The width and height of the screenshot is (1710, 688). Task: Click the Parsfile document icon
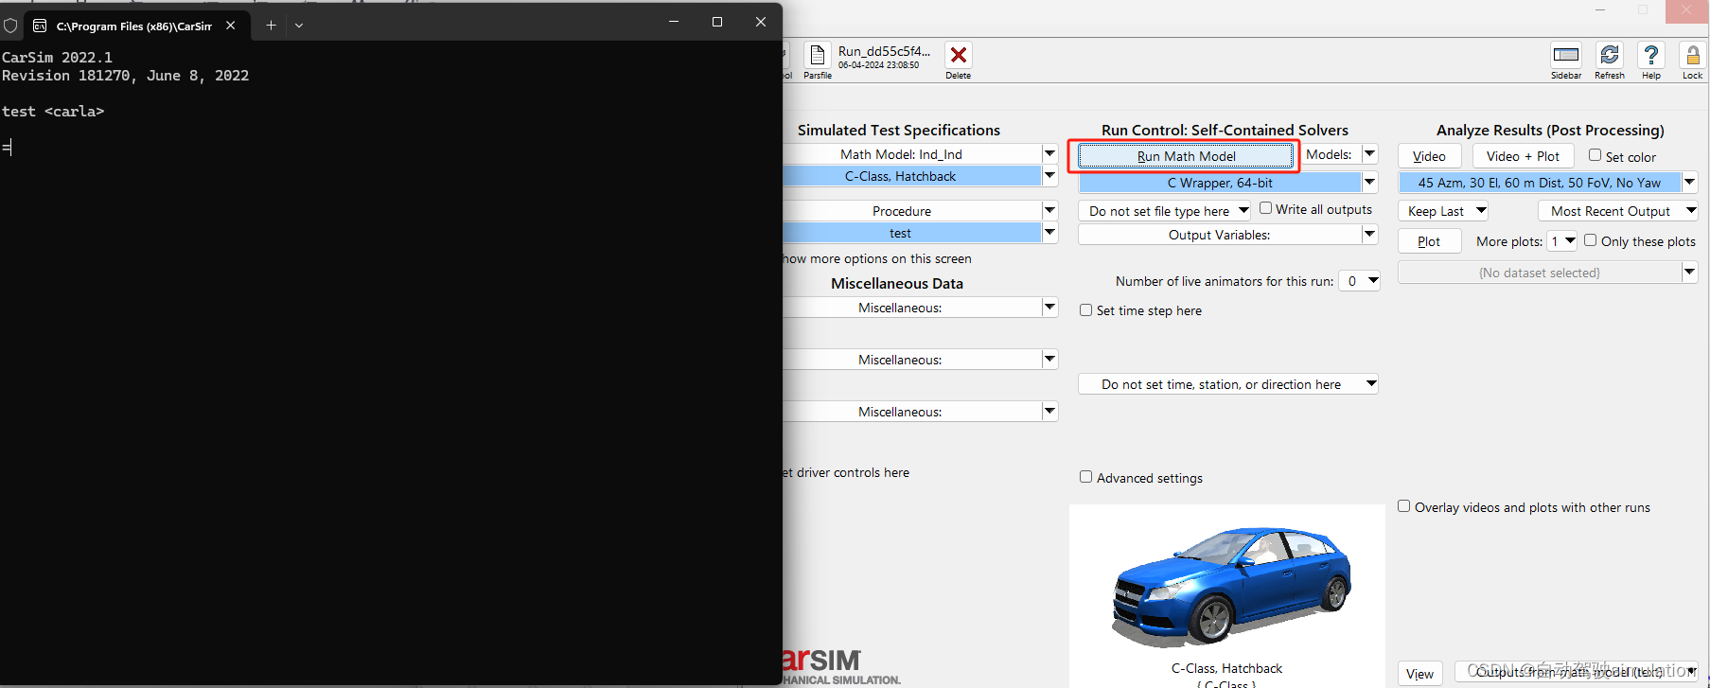coord(818,55)
